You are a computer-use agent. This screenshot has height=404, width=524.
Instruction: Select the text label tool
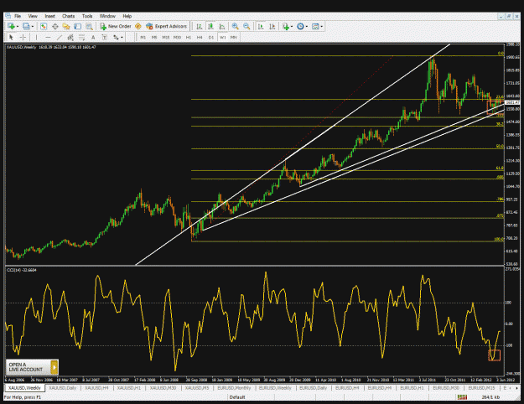104,37
